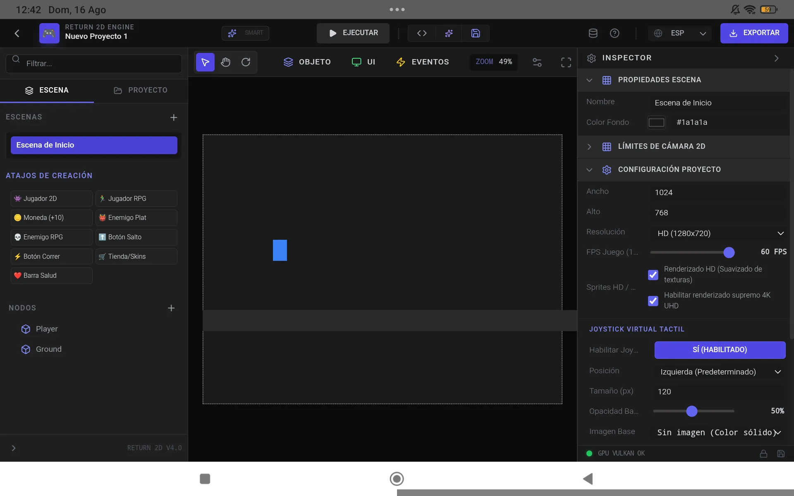Collapse the Inspector panel chevron
The height and width of the screenshot is (496, 794).
[777, 58]
